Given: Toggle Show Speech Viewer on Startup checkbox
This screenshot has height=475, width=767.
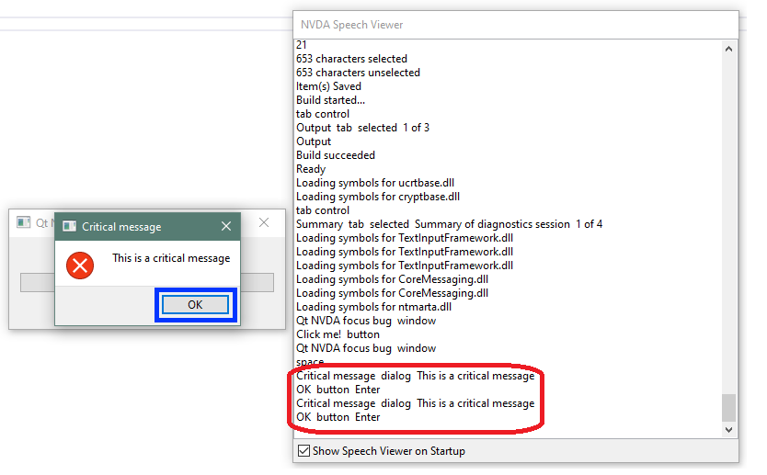Looking at the screenshot, I should coord(303,451).
